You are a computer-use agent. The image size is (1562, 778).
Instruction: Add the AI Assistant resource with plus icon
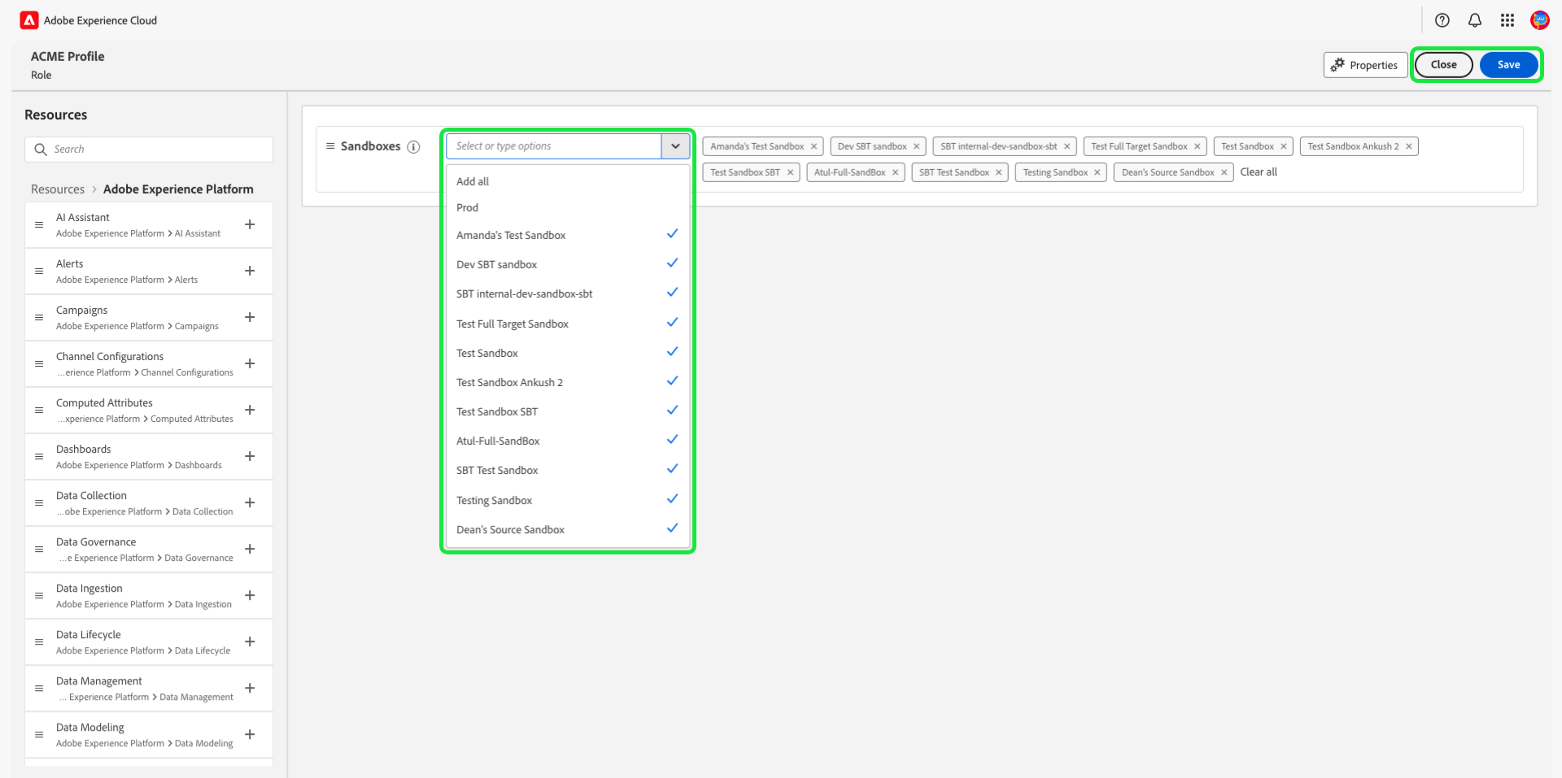click(x=250, y=224)
